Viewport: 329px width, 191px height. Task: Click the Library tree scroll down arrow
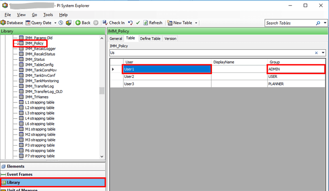[x=102, y=156]
